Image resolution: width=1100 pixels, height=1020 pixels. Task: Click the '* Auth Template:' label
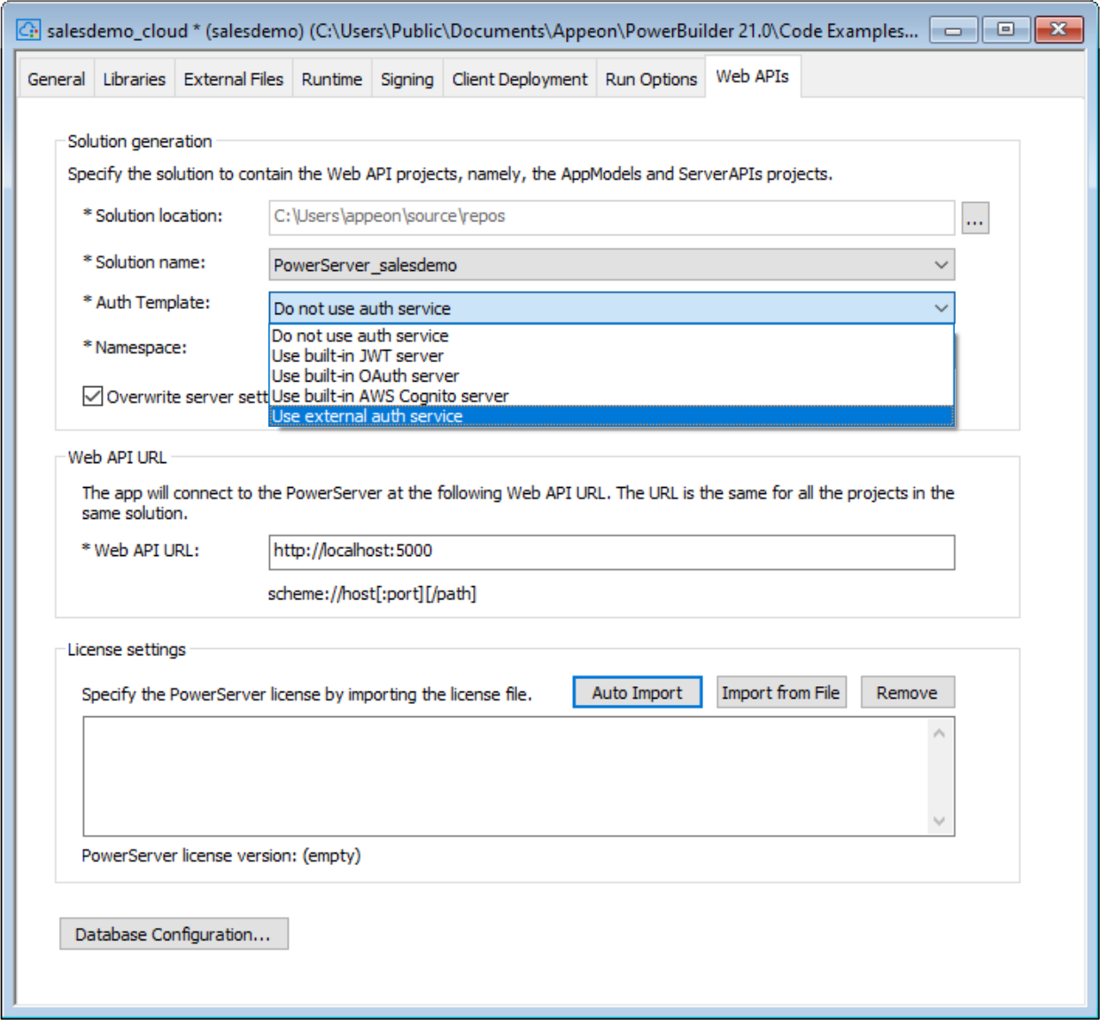146,302
